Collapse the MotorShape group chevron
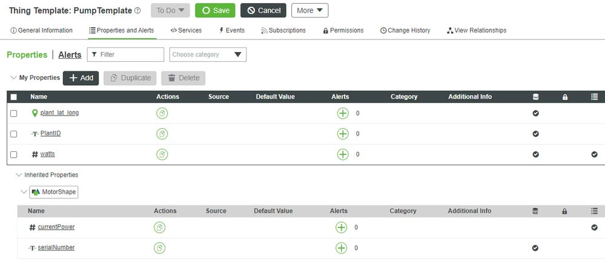The height and width of the screenshot is (262, 605). pyautogui.click(x=24, y=192)
